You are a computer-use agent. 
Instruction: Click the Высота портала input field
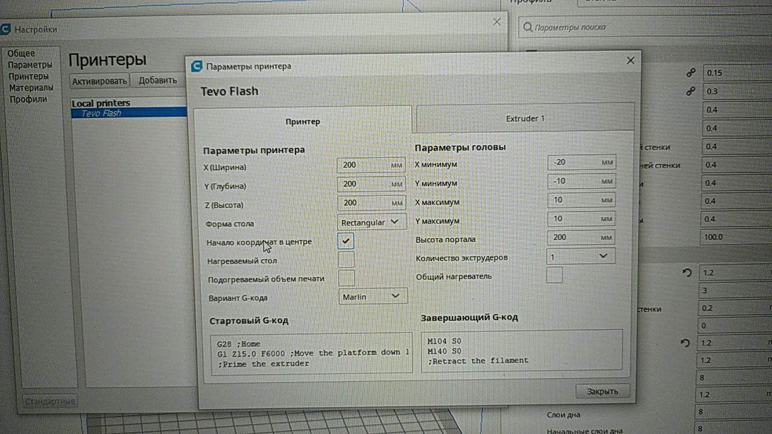(x=581, y=237)
